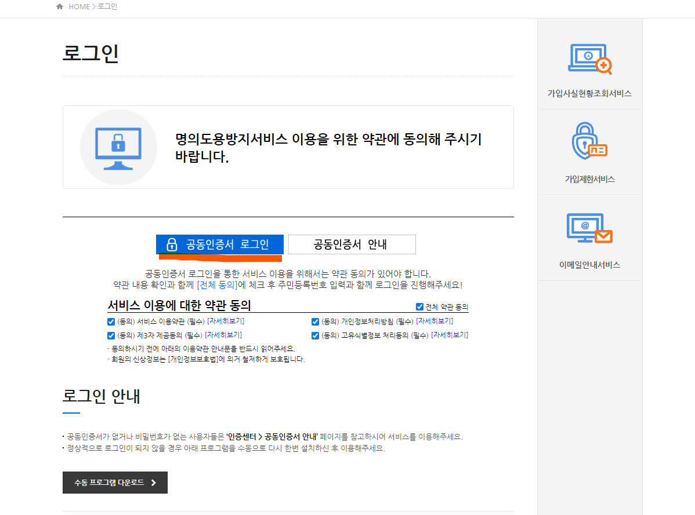Toggle 제3자 제공동의 (필수) checkbox
Image resolution: width=695 pixels, height=515 pixels.
(x=110, y=335)
